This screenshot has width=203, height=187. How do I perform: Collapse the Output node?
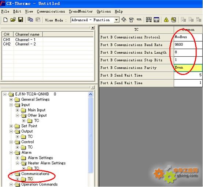click(x=11, y=131)
